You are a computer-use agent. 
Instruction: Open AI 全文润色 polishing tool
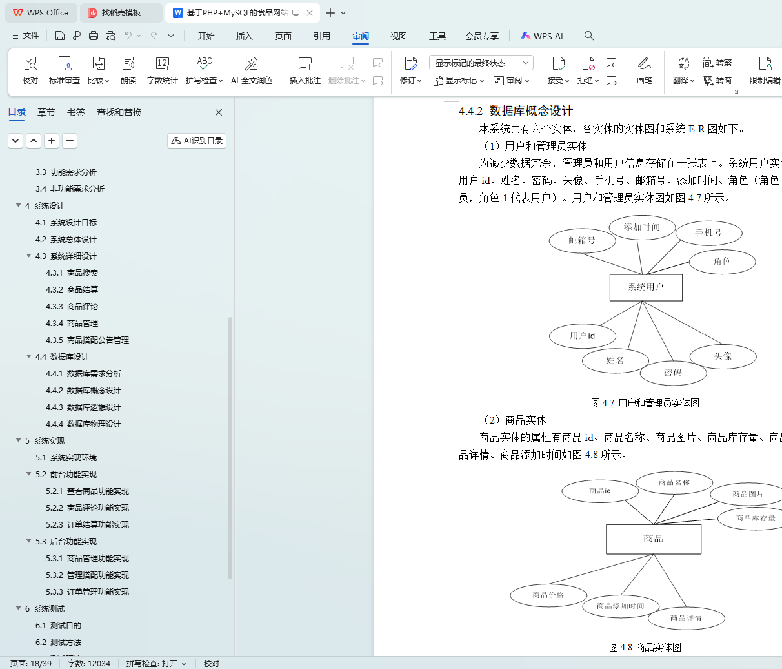point(252,70)
